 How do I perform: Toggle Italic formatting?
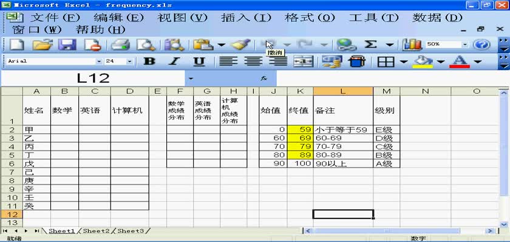pyautogui.click(x=174, y=61)
